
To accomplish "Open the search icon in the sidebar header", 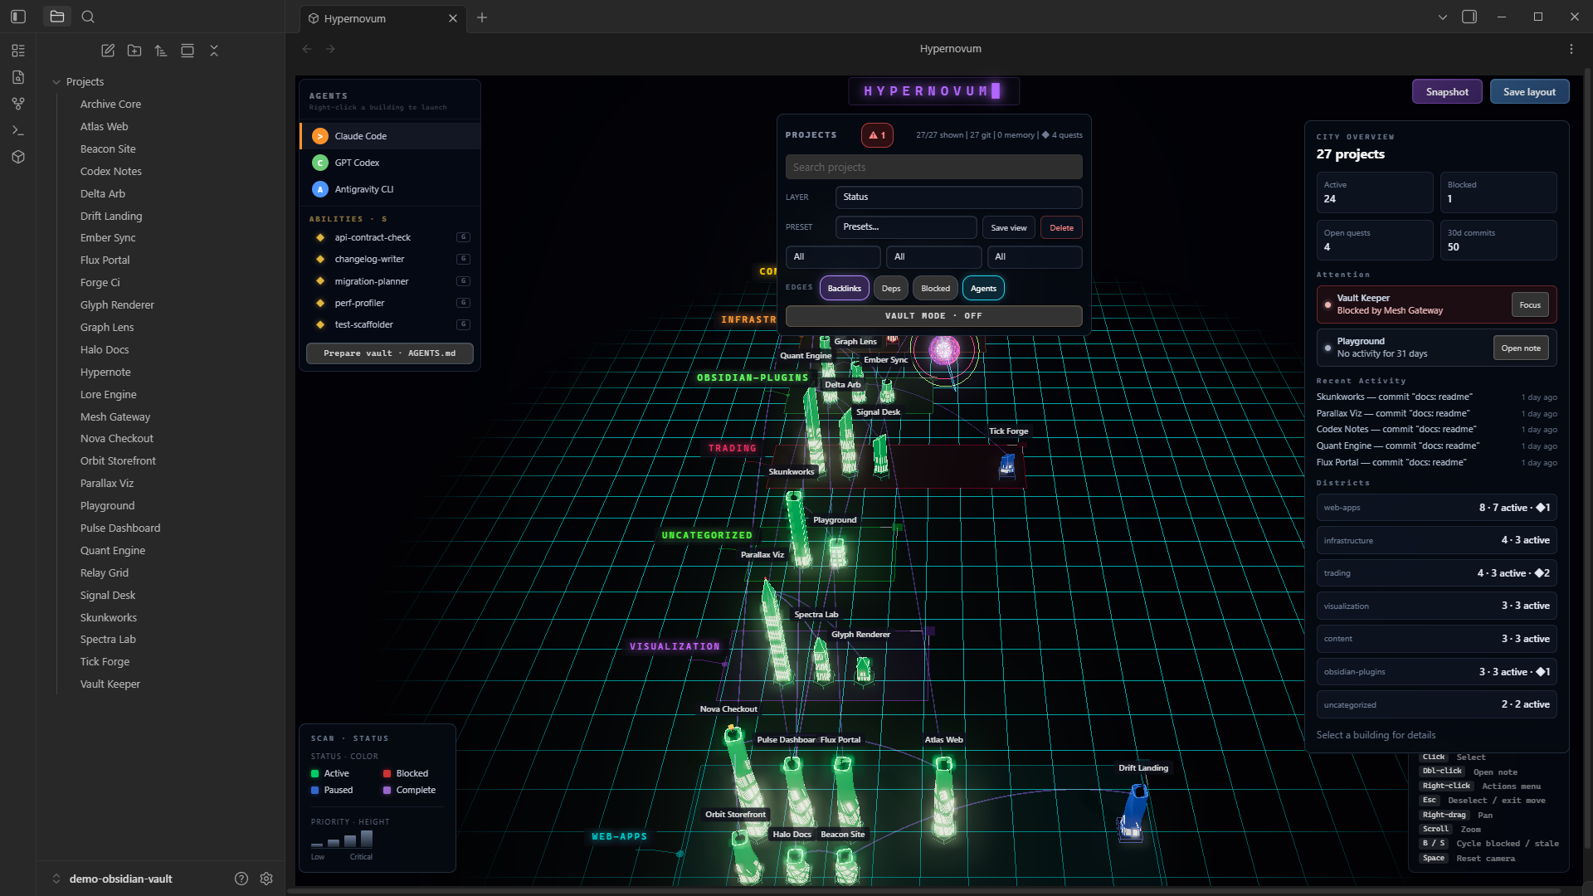I will click(88, 17).
